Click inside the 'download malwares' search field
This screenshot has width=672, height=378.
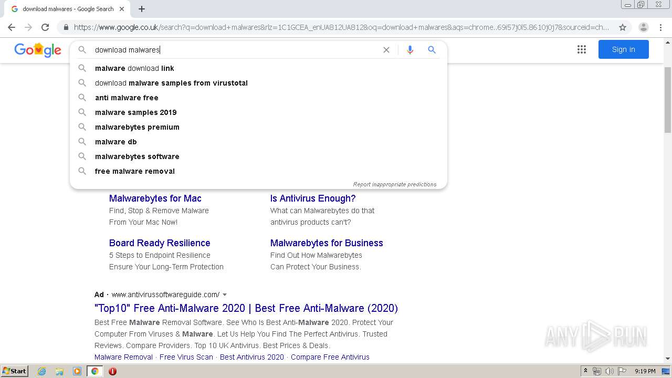236,50
